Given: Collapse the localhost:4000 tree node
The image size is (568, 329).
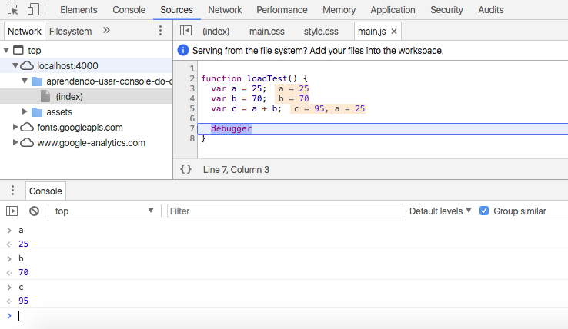Looking at the screenshot, I should click(x=16, y=66).
